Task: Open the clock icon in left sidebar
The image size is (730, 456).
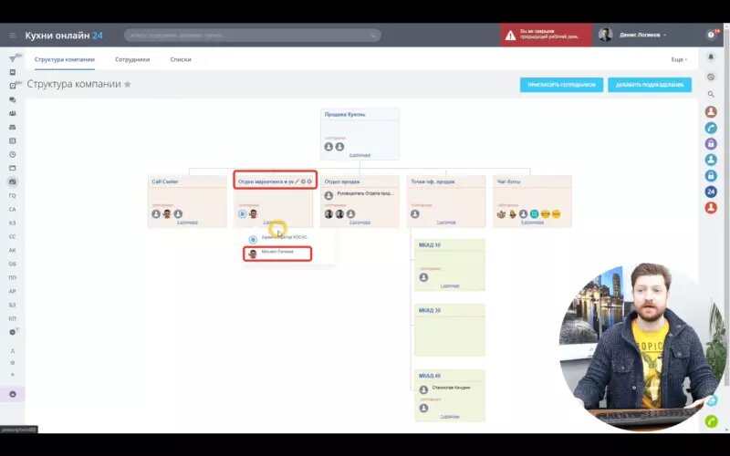Action: click(x=13, y=154)
